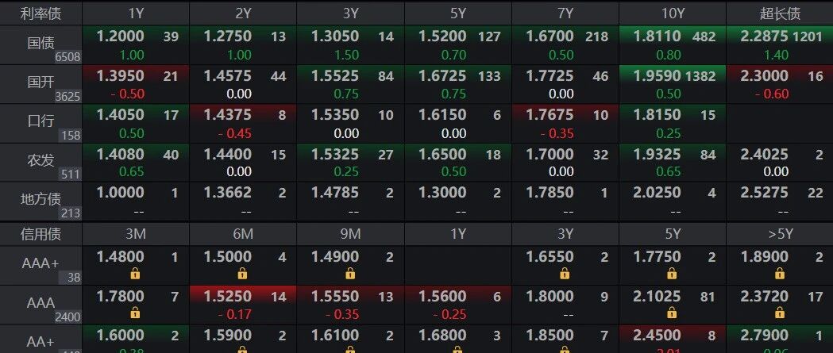This screenshot has height=353, width=833.
Task: Click the lock icon under AAA+ >5Y
Action: (x=779, y=273)
